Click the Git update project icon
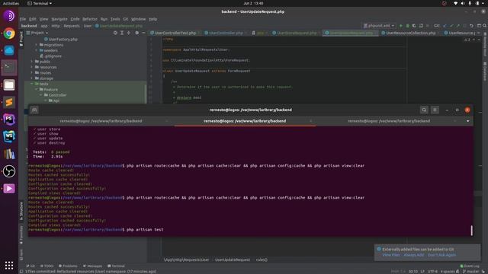 pyautogui.click(x=445, y=26)
